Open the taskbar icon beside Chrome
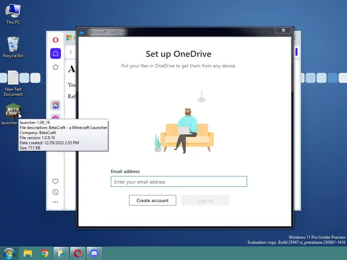Viewport: 347px width, 260px height. 61,253
